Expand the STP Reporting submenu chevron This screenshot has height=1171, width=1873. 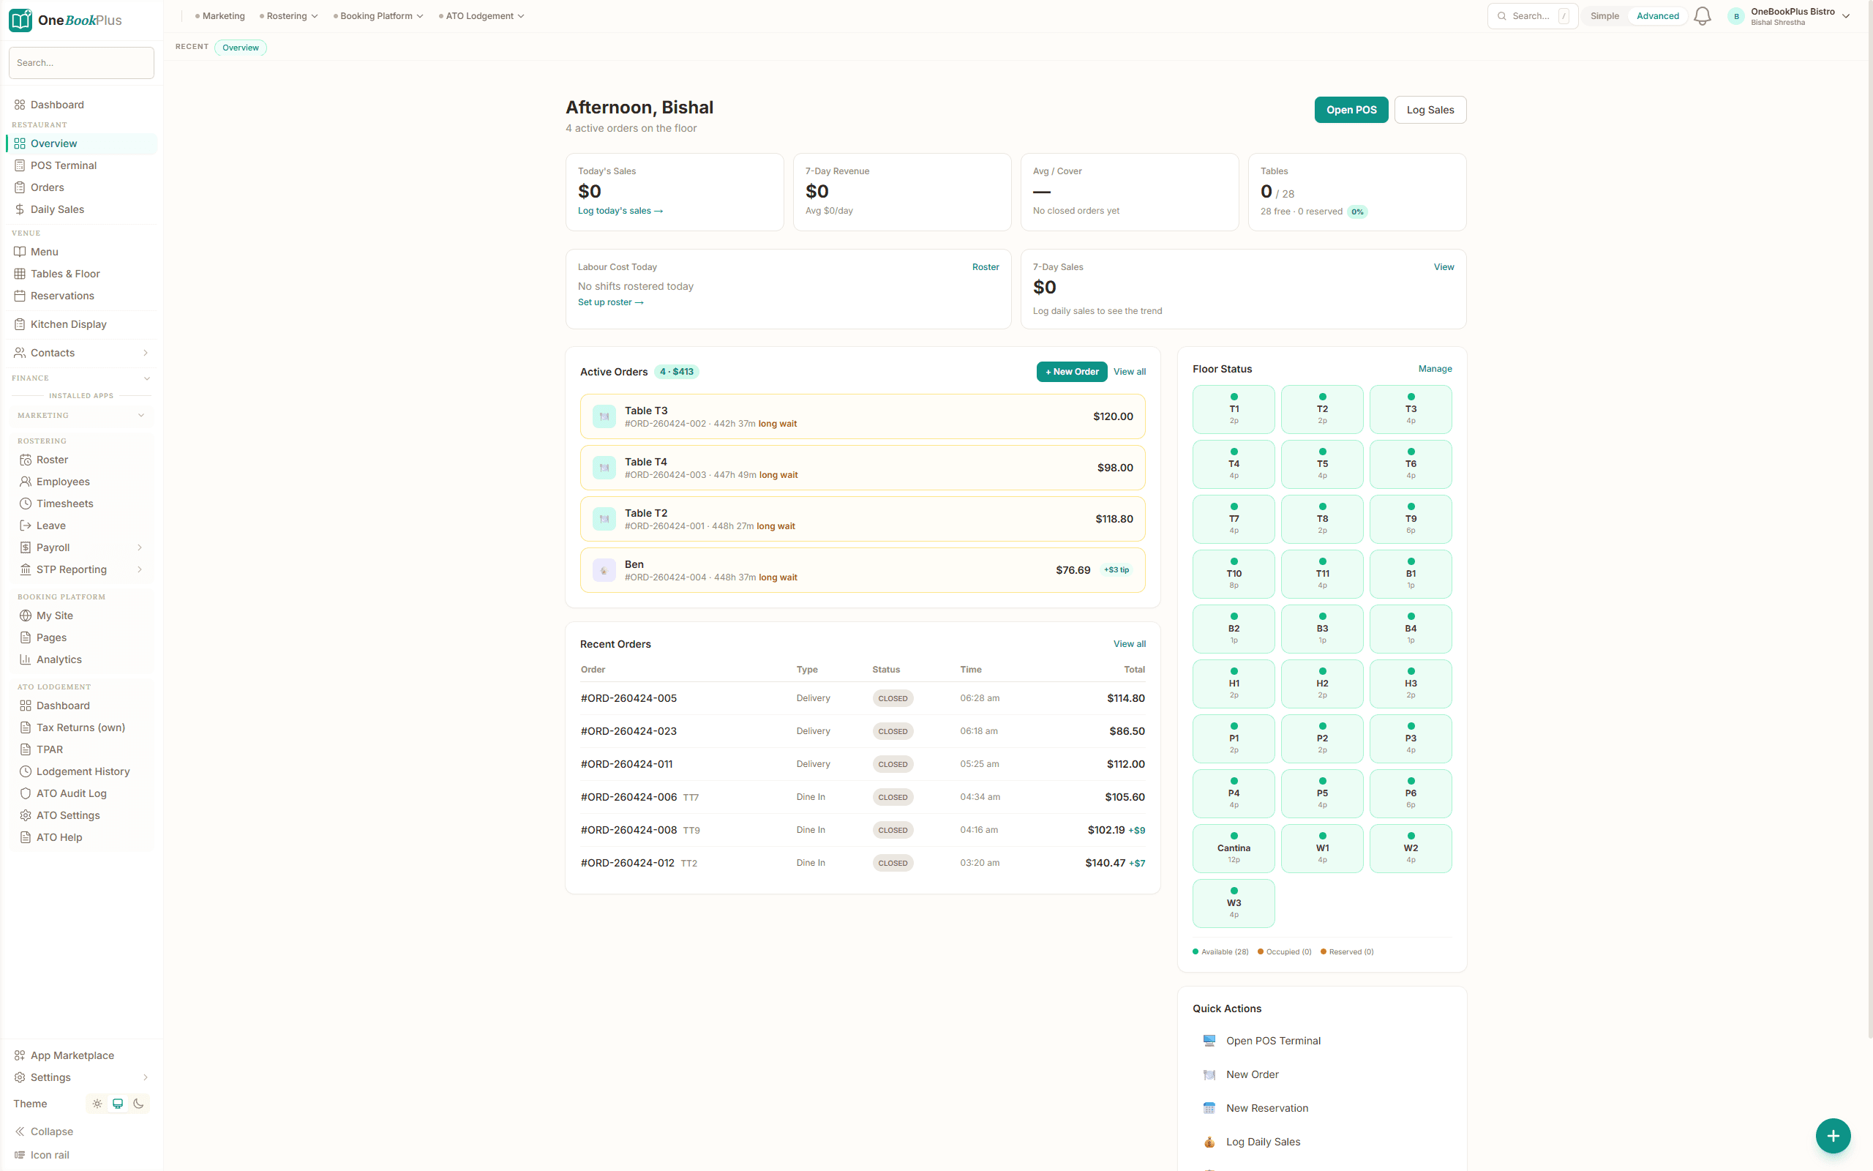click(x=140, y=569)
